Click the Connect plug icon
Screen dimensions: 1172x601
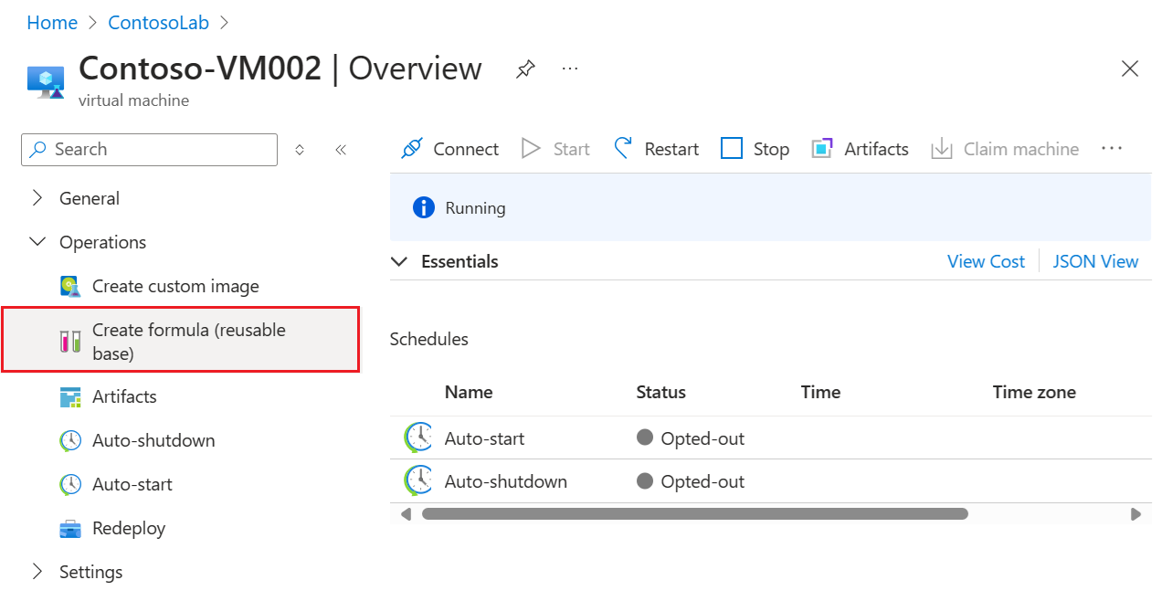(412, 149)
